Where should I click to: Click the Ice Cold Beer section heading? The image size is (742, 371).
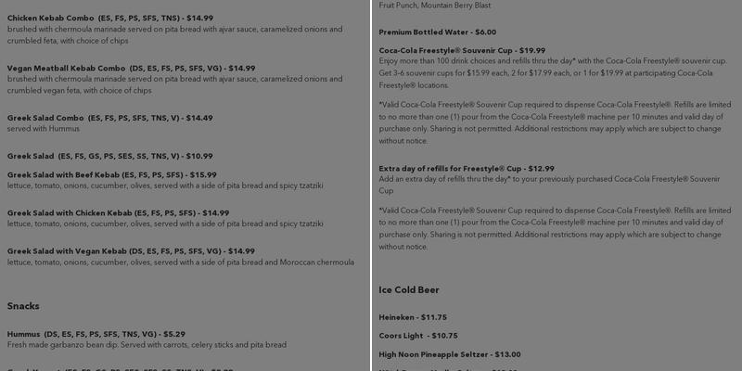point(409,289)
